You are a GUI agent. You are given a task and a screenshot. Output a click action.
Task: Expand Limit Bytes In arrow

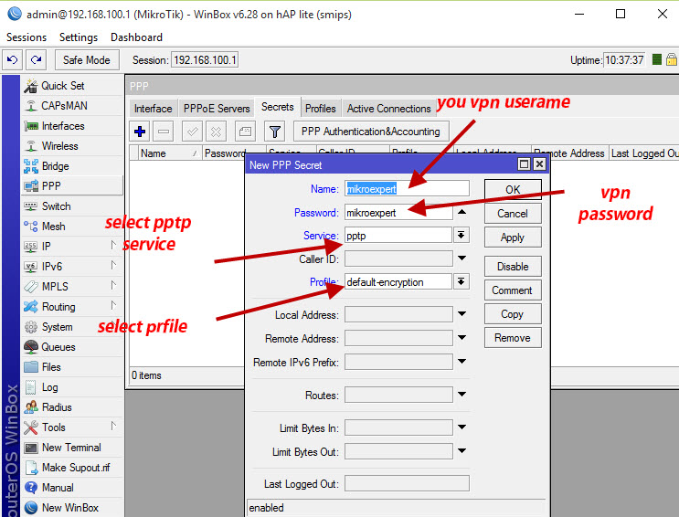point(462,427)
